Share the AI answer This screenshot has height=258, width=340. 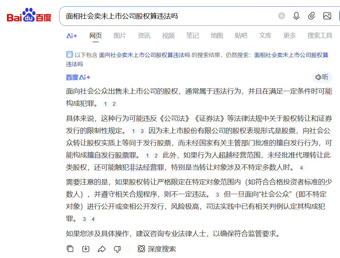pos(102,249)
